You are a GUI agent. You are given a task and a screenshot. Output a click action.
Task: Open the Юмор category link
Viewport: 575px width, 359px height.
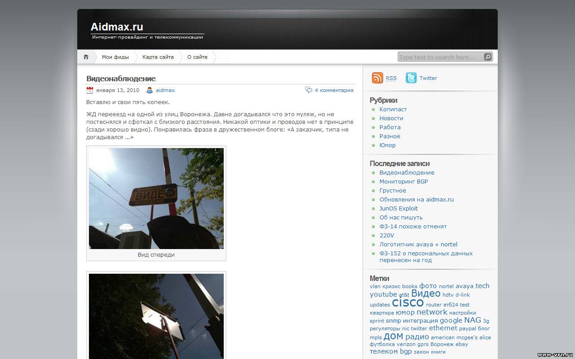[x=387, y=145]
